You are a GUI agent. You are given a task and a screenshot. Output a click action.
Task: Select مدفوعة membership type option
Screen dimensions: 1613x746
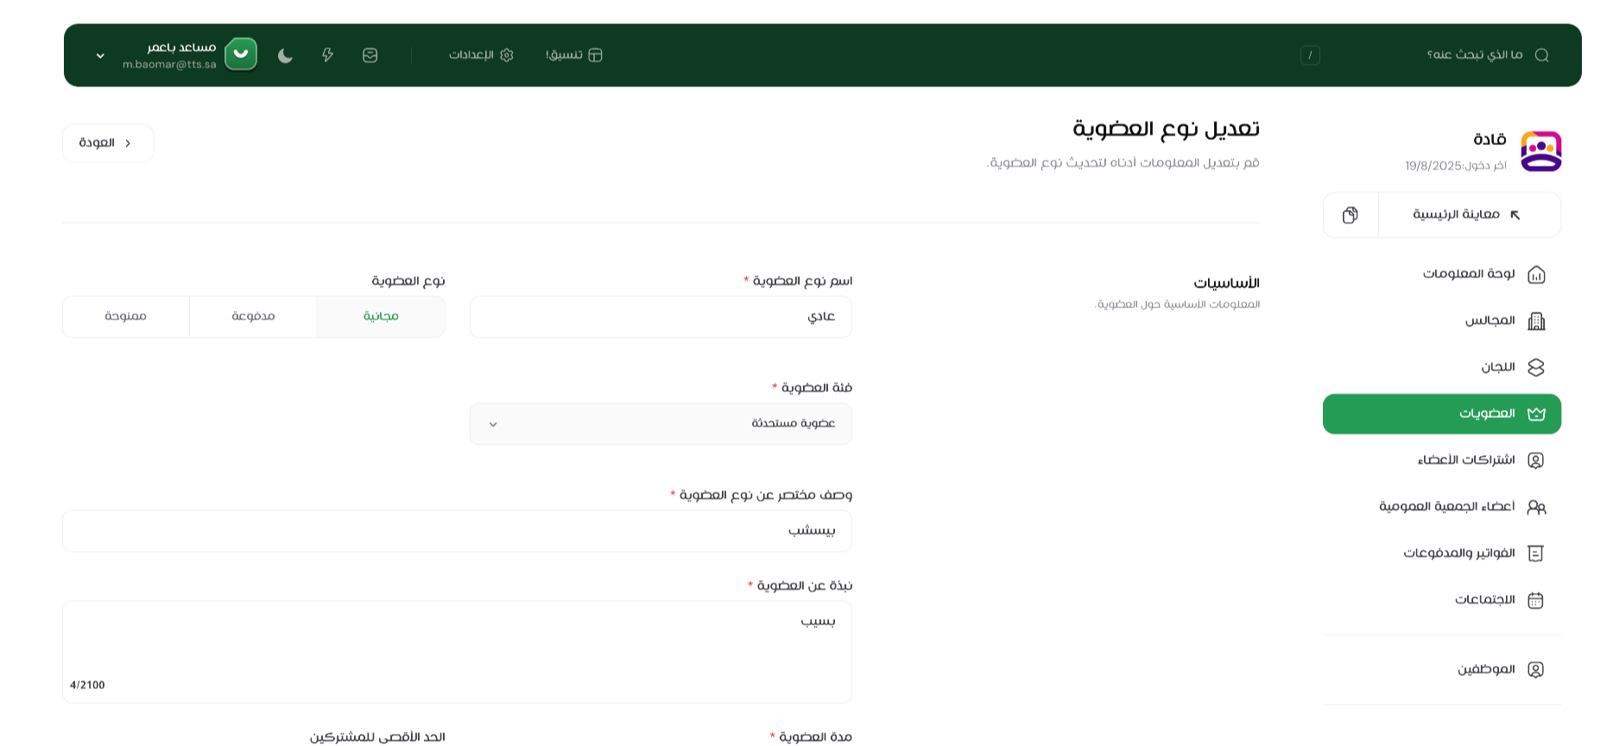tap(253, 317)
